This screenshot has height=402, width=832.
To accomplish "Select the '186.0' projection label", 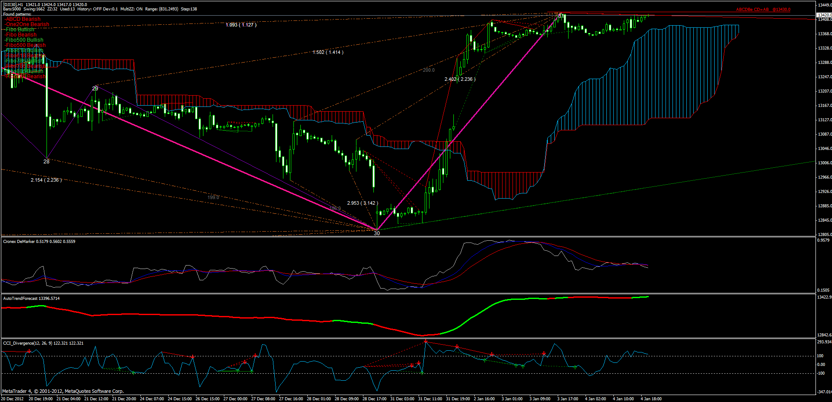I will click(x=335, y=208).
